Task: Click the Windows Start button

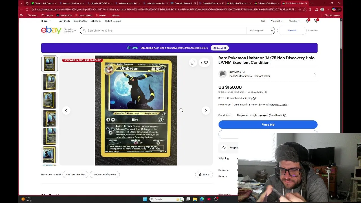Action: (x=145, y=199)
